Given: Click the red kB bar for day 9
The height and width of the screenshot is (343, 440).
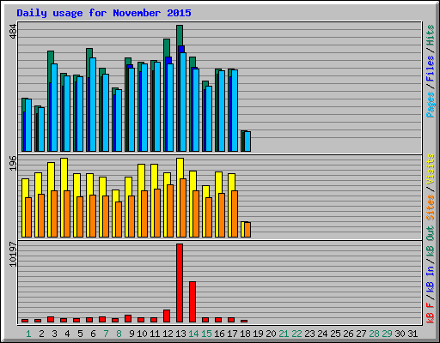Looking at the screenshot, I should pos(128,318).
